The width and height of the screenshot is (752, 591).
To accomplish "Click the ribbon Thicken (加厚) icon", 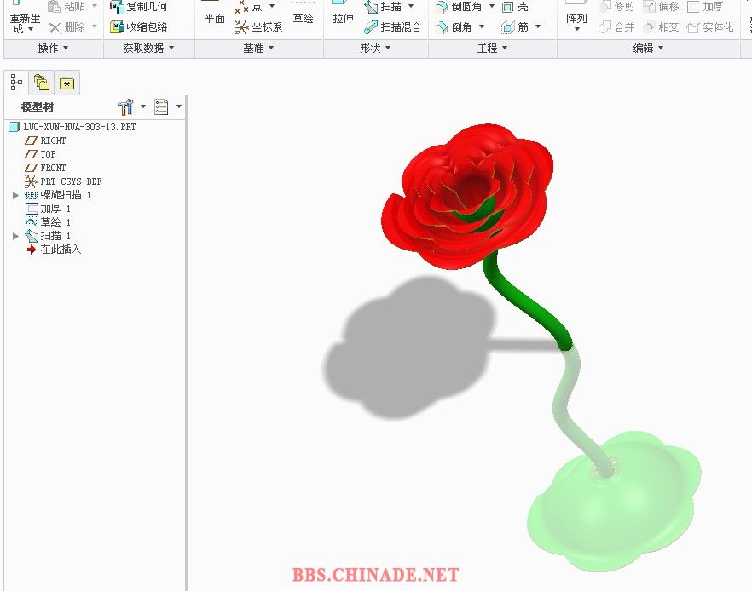I will tap(693, 6).
